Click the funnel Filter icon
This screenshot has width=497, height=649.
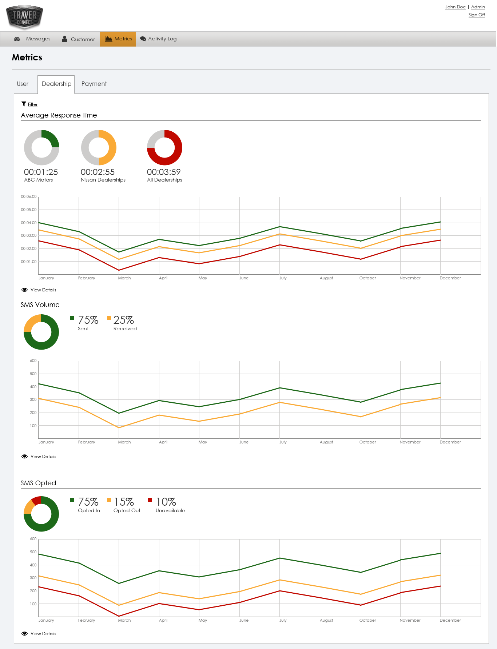[x=24, y=104]
